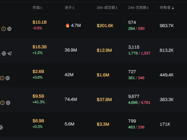Click holders value 449.4K
The width and height of the screenshot is (187, 140).
[167, 75]
